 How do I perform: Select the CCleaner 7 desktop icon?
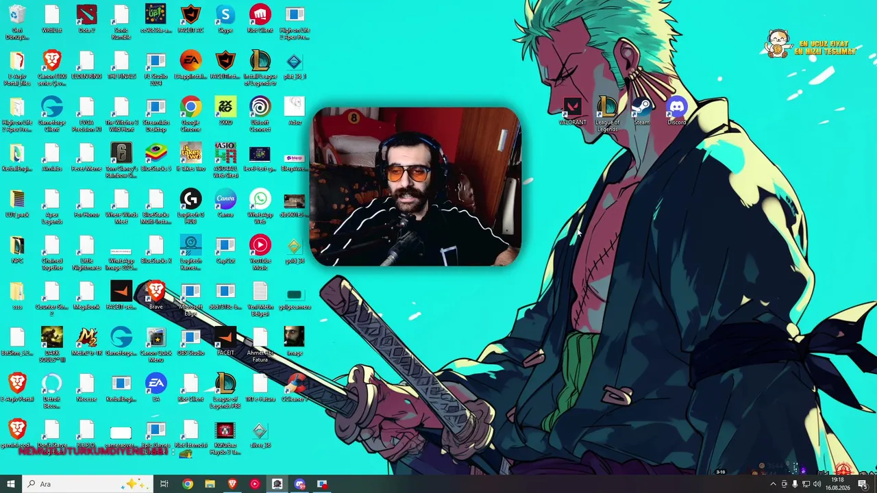click(295, 388)
